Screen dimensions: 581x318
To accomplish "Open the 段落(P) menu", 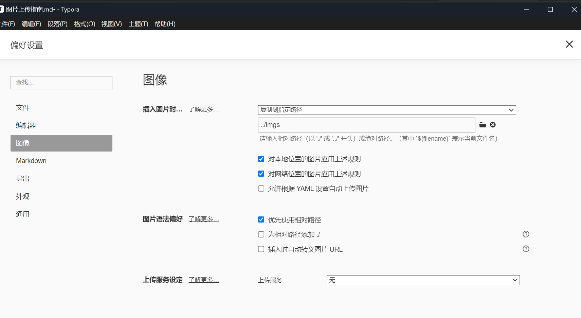I will pos(57,24).
